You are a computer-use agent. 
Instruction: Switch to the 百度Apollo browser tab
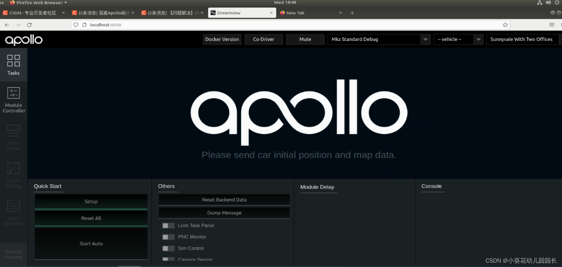(103, 13)
